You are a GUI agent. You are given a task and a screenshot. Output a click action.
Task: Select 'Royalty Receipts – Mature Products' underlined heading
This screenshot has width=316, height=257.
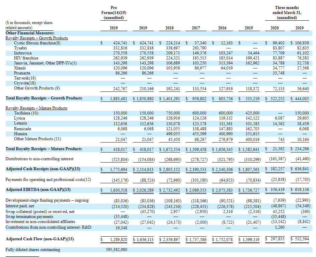[36, 108]
